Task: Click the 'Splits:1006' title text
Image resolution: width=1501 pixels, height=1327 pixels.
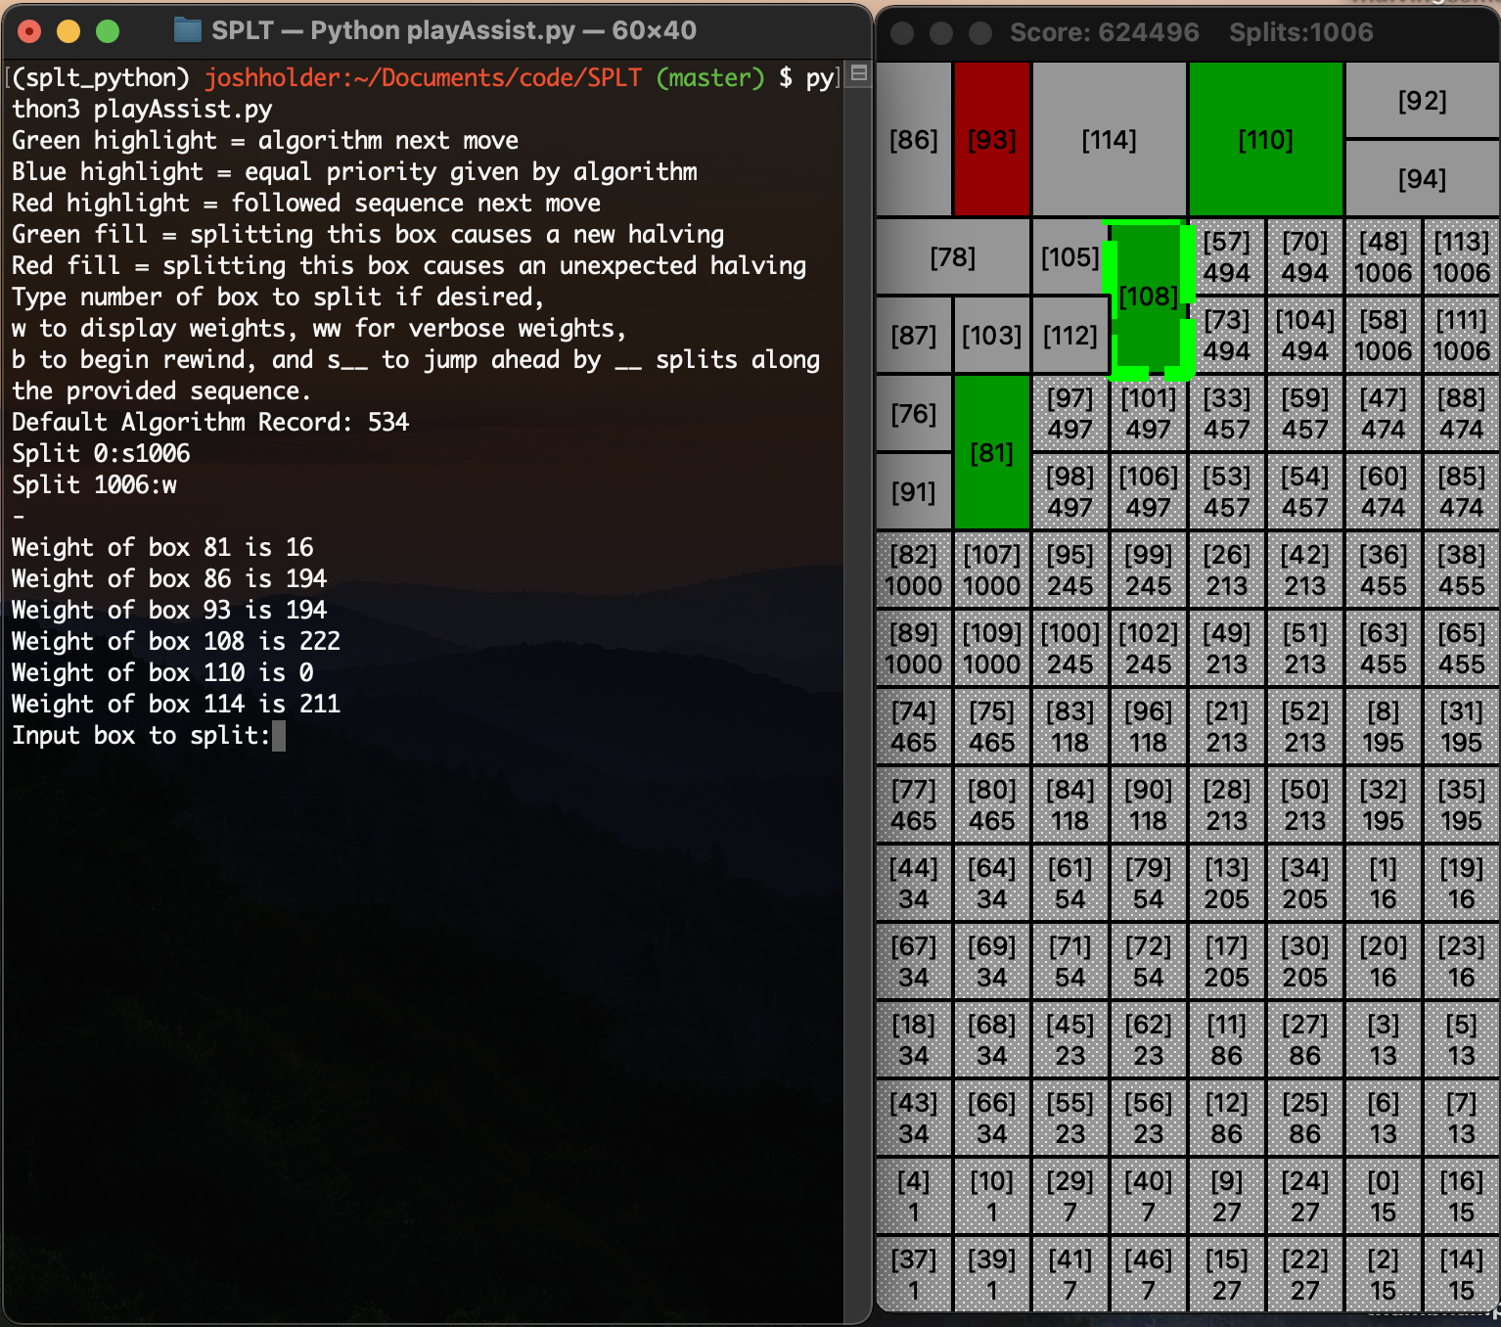Action: (1301, 32)
